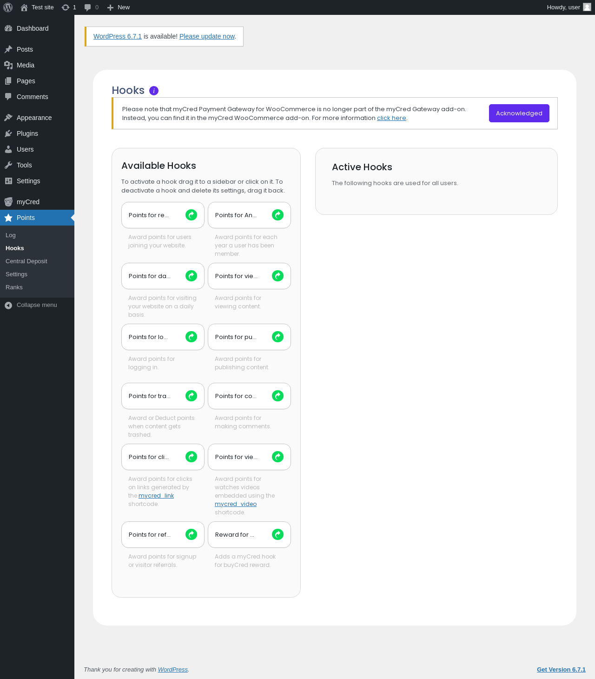Click the user avatar icon

click(587, 7)
